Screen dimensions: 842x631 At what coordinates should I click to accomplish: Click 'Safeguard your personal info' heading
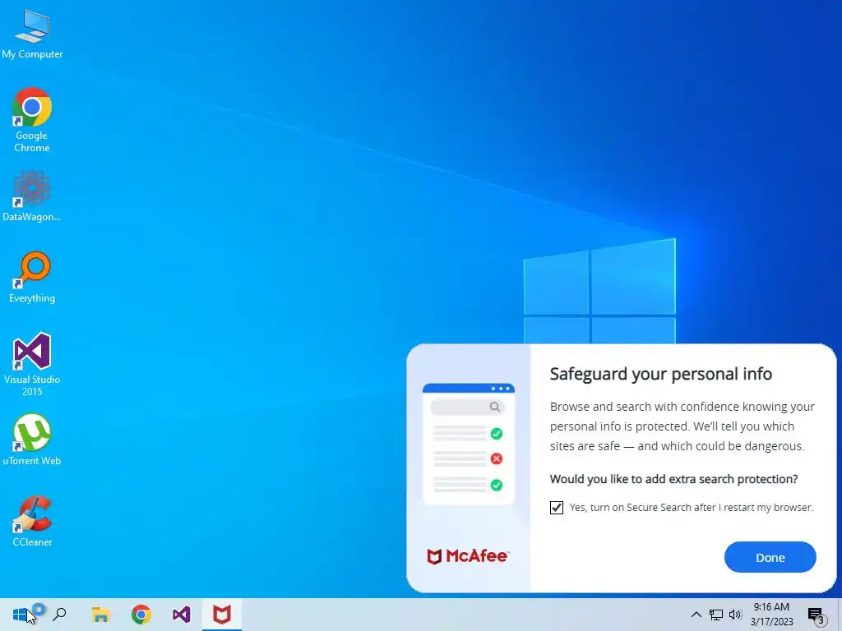pyautogui.click(x=660, y=374)
